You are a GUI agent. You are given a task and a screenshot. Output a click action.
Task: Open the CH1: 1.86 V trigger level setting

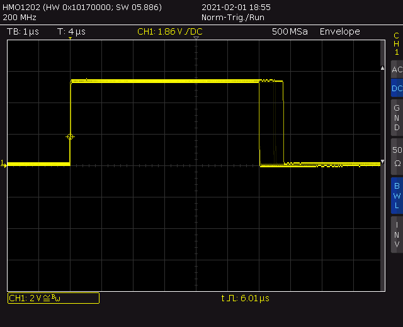click(169, 31)
